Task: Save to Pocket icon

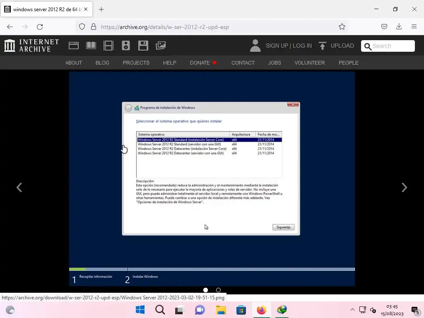Action: tap(384, 27)
